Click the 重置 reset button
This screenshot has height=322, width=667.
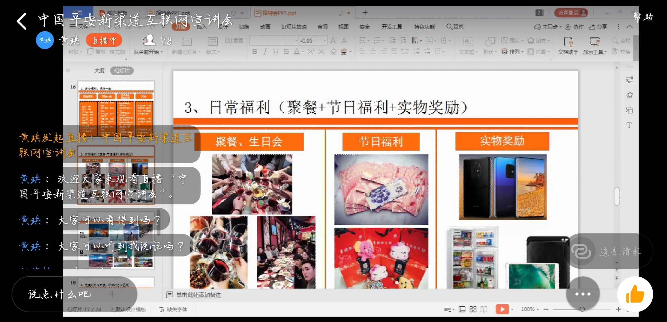coord(234,40)
